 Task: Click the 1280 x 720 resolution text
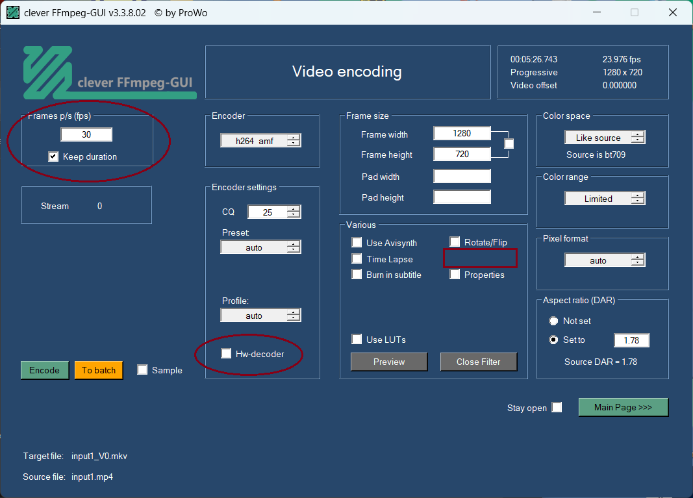coord(622,72)
